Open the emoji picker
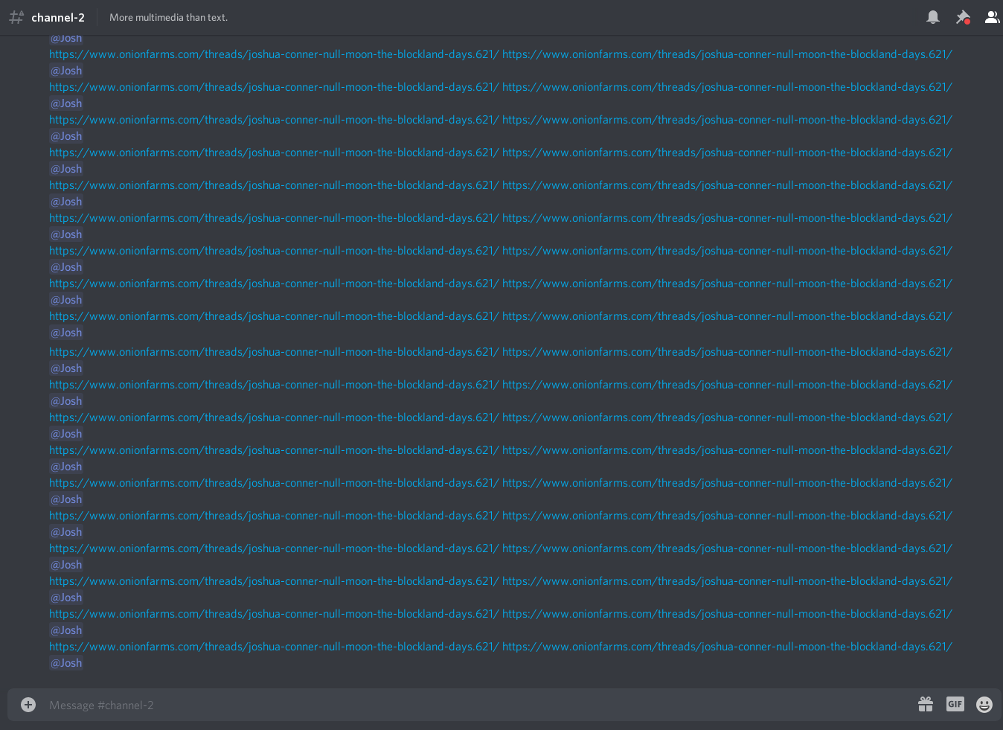Image resolution: width=1003 pixels, height=730 pixels. pos(984,705)
